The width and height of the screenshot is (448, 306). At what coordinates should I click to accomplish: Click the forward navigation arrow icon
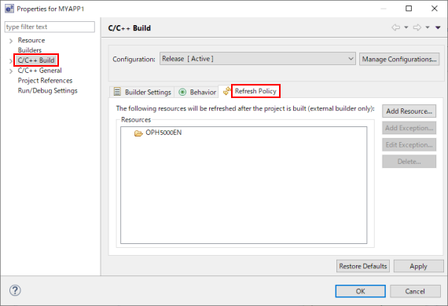click(x=417, y=27)
